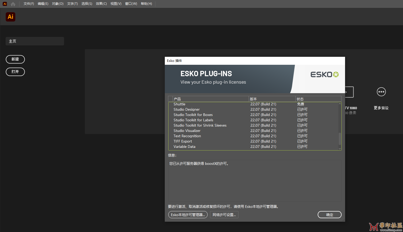The height and width of the screenshot is (232, 403).
Task: Open the 选择(S) menu
Action: click(87, 4)
